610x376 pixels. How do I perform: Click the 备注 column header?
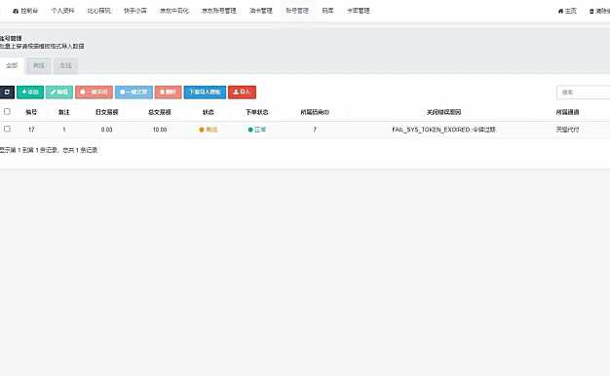tap(63, 112)
